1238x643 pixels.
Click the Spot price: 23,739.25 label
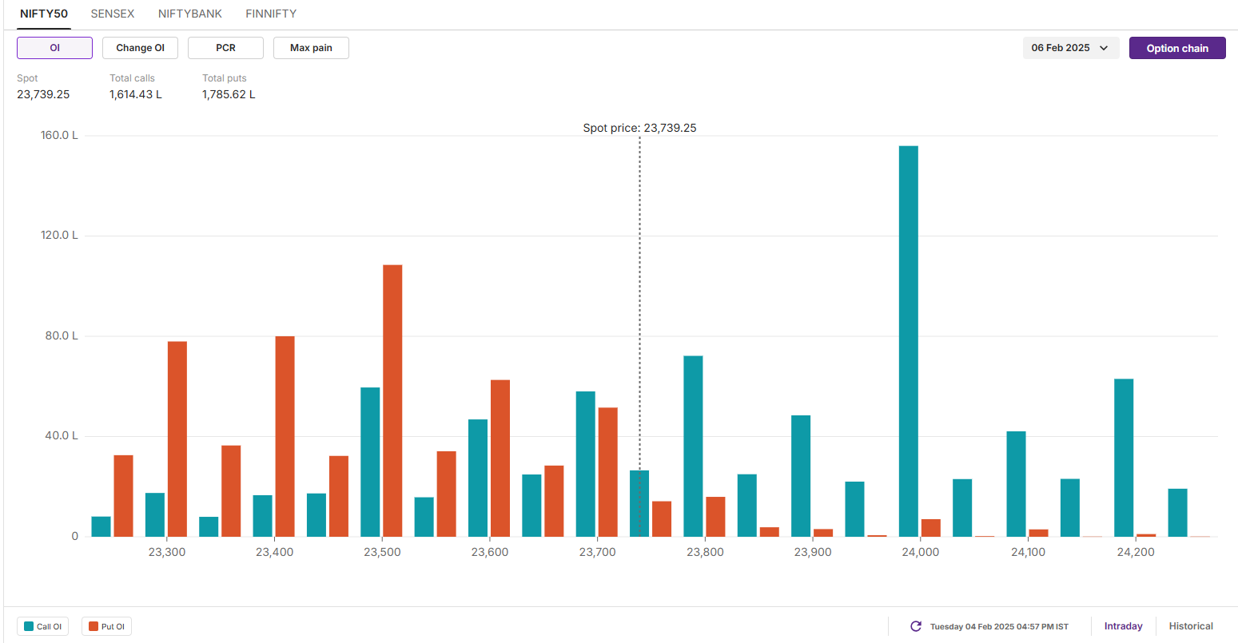tap(639, 128)
